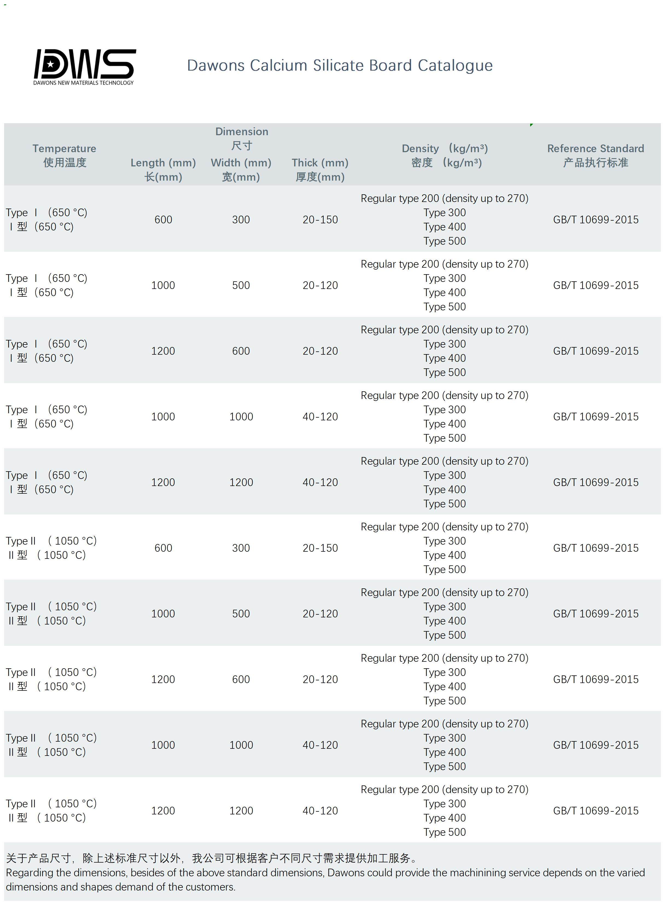Select the Dimension header label
Image resolution: width=665 pixels, height=905 pixels.
click(241, 138)
